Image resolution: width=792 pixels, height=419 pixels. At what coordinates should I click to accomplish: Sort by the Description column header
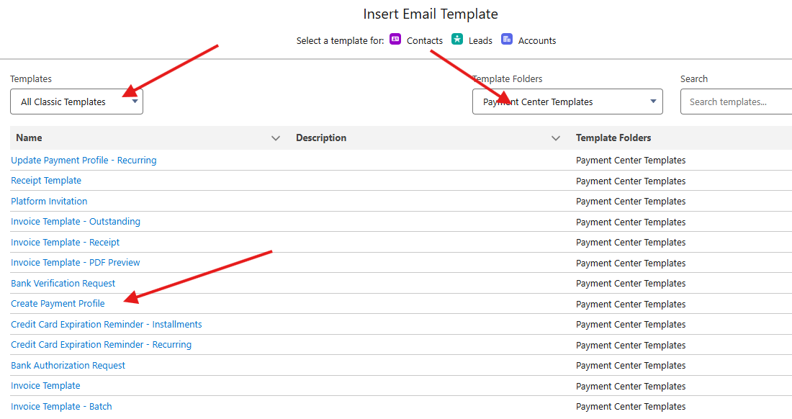pos(321,138)
